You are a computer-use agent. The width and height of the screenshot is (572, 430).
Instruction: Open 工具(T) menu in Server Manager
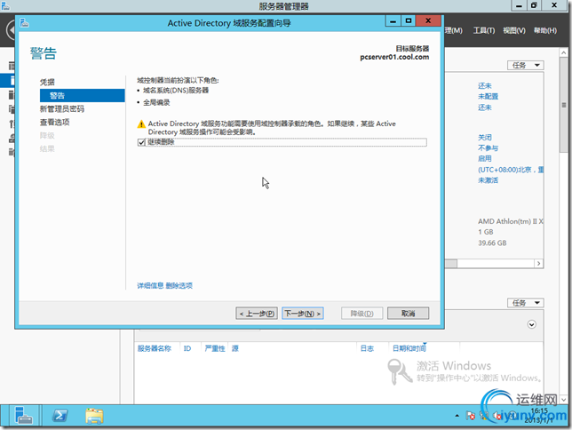[484, 30]
